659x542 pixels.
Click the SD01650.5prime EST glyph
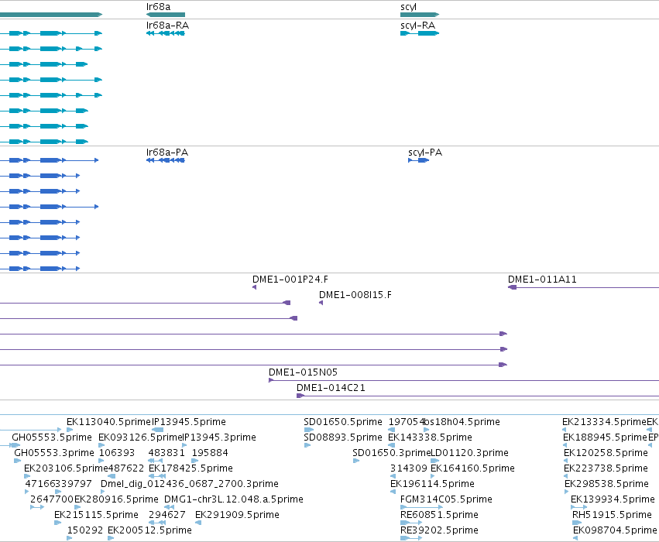309,430
